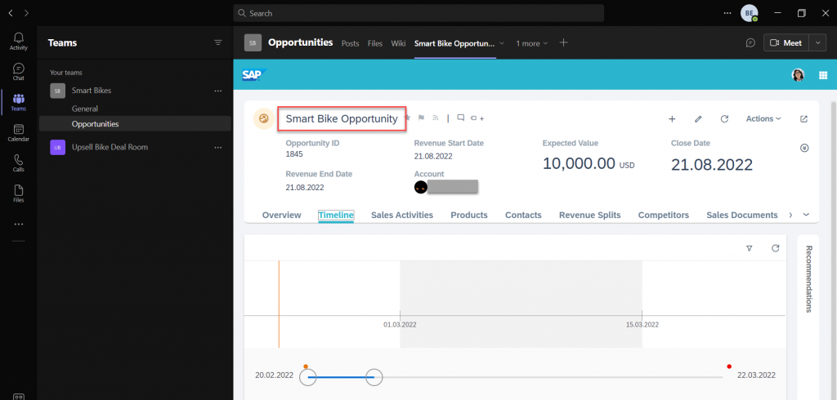The image size is (837, 400).
Task: Open Files in the Teams sidebar
Action: pyautogui.click(x=19, y=193)
